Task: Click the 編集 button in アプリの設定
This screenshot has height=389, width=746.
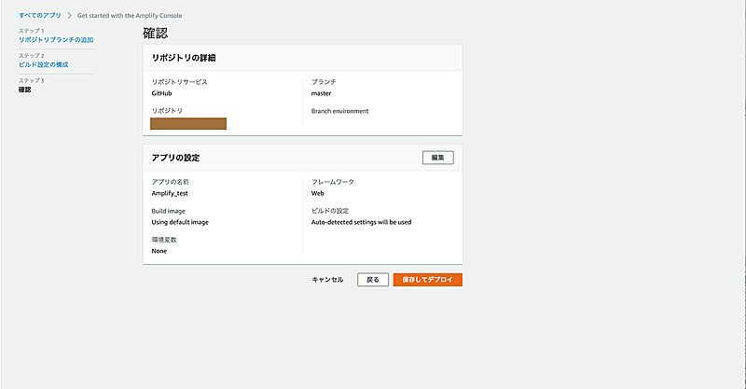Action: click(437, 158)
